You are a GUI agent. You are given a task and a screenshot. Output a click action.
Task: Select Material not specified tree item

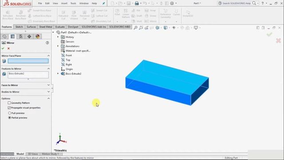point(78,51)
